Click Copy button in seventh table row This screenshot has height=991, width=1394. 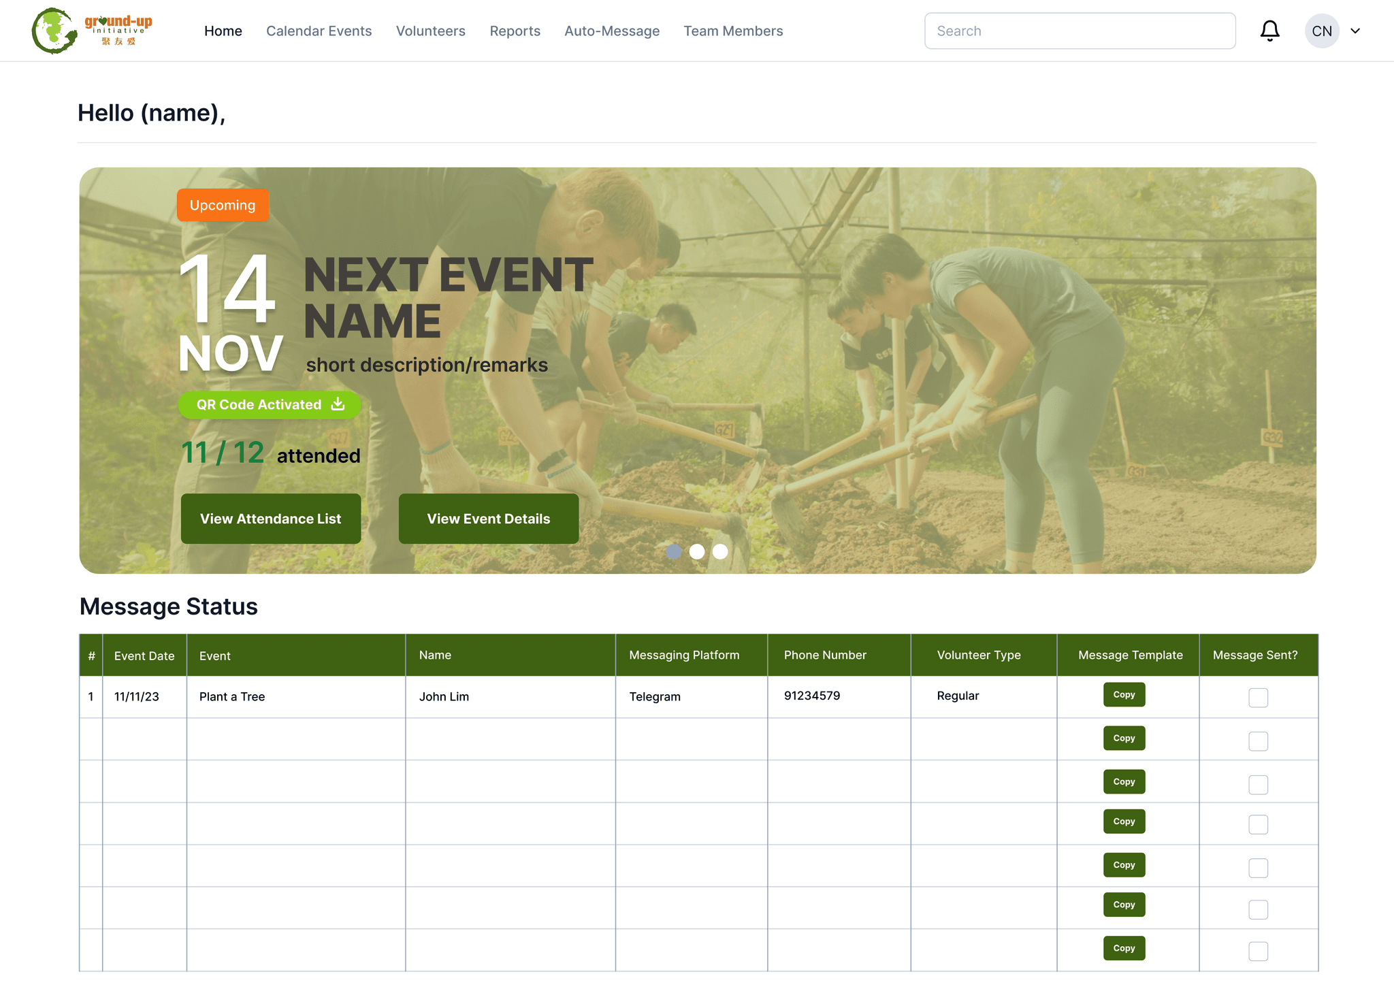tap(1124, 948)
